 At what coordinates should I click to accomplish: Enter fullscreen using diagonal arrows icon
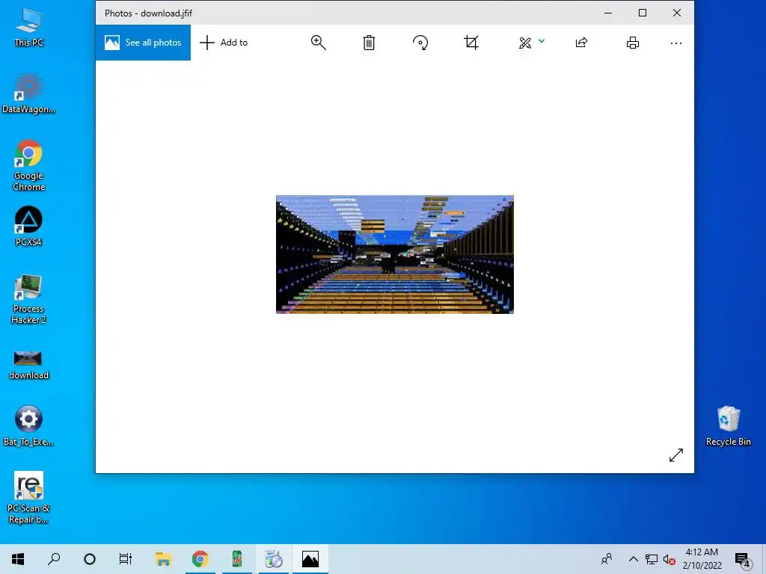676,455
